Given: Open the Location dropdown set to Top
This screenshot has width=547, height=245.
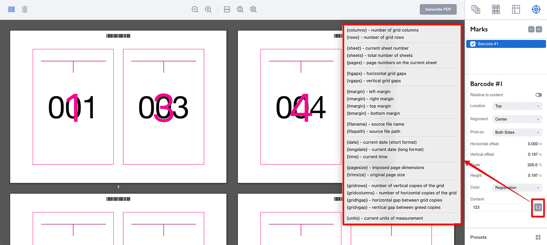Looking at the screenshot, I should pos(517,106).
